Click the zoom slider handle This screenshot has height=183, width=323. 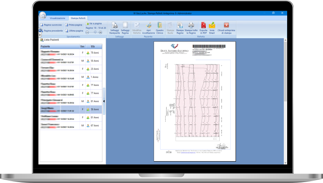(x=95, y=33)
